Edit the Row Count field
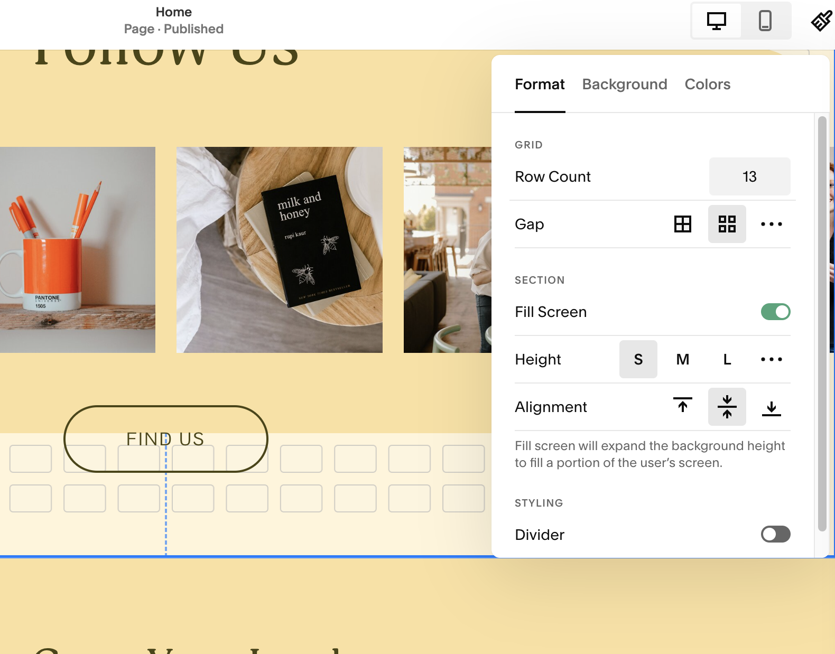The height and width of the screenshot is (654, 835). (x=749, y=176)
